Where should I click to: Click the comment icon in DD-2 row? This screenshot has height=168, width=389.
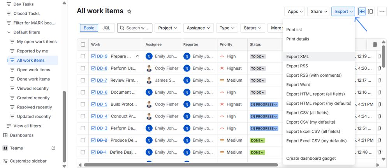click(x=380, y=140)
